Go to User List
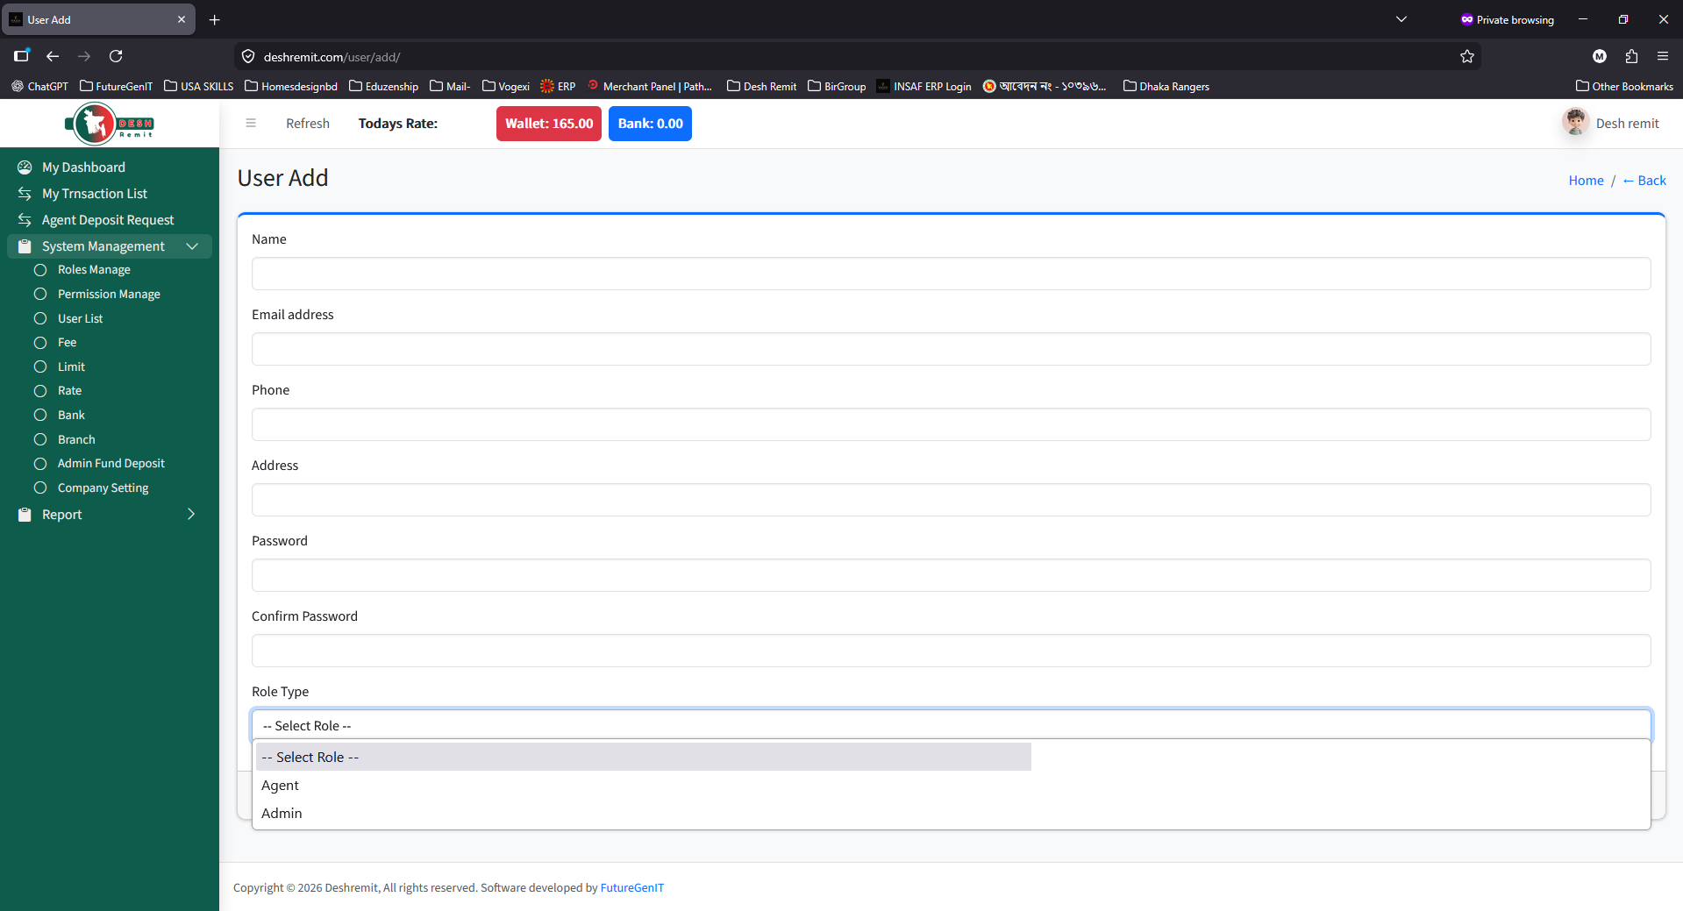 click(80, 318)
